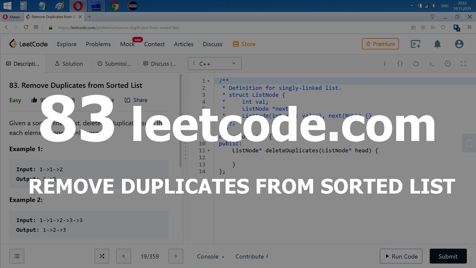Click the URL address field

[x=231, y=28]
